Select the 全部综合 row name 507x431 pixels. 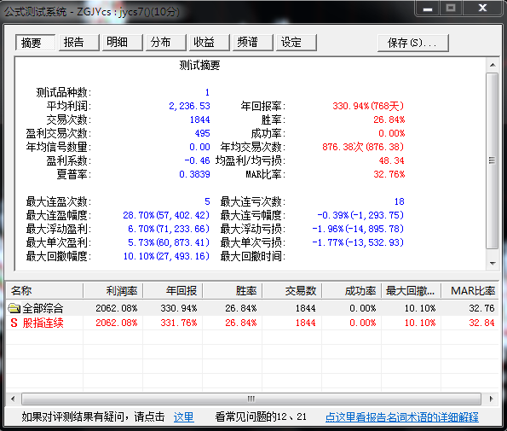pos(43,308)
